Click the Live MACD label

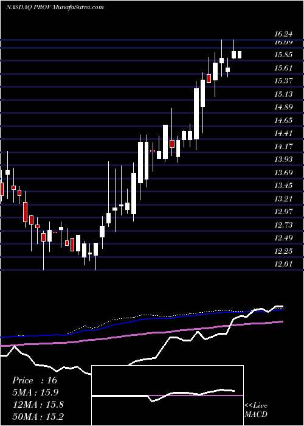(256, 410)
